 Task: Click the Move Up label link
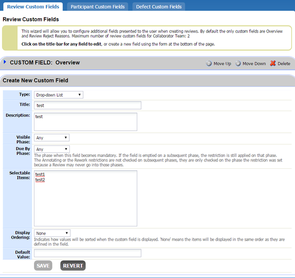pyautogui.click(x=222, y=63)
